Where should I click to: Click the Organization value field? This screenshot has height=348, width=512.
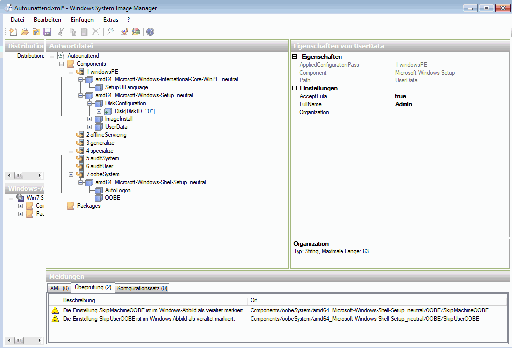(451, 112)
